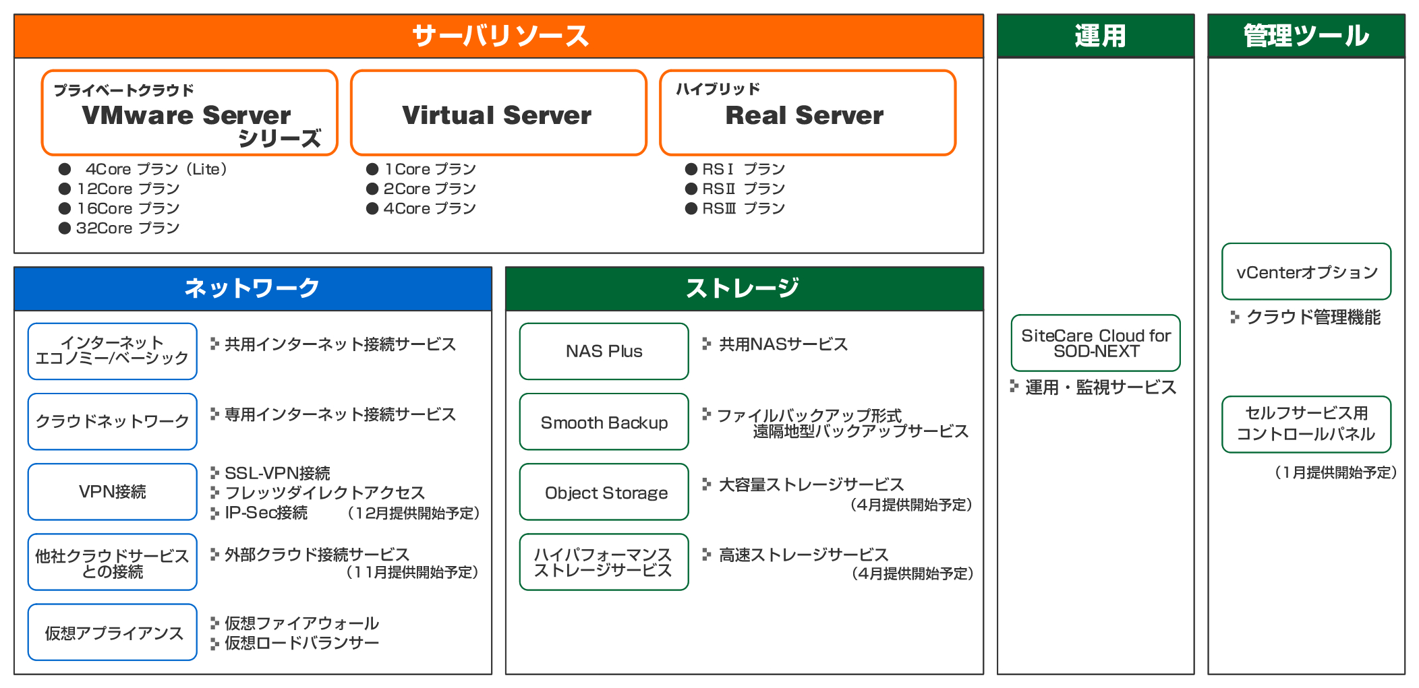
Task: Select the Virtual Server box
Action: point(498,113)
